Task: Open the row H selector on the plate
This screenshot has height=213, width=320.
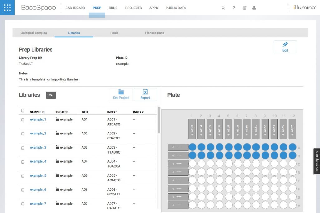Action: pos(177,205)
